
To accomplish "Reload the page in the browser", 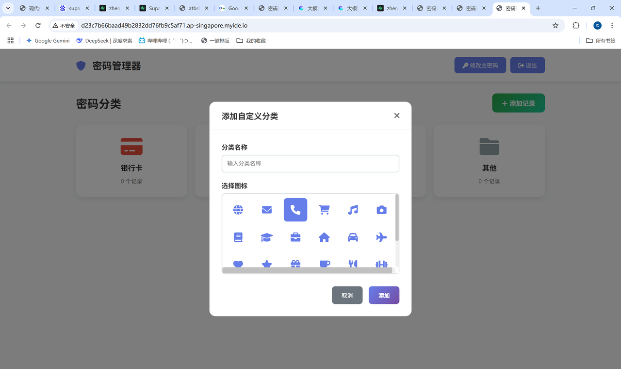I will (x=38, y=25).
